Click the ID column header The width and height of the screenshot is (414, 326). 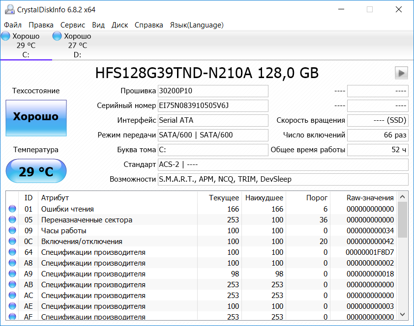28,198
